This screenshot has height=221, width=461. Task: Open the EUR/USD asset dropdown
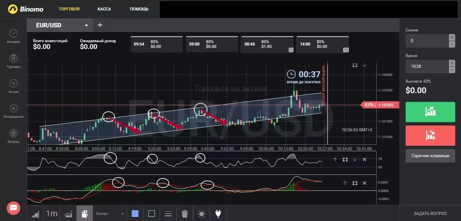[x=60, y=25]
